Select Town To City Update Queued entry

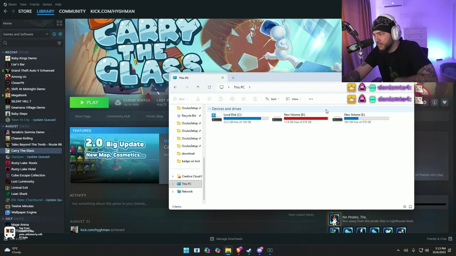pos(33,120)
